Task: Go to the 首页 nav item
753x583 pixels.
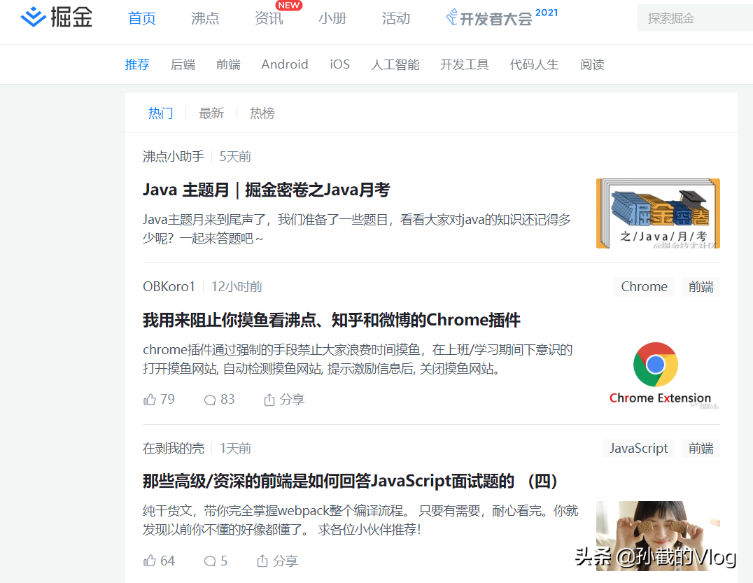Action: coord(142,18)
